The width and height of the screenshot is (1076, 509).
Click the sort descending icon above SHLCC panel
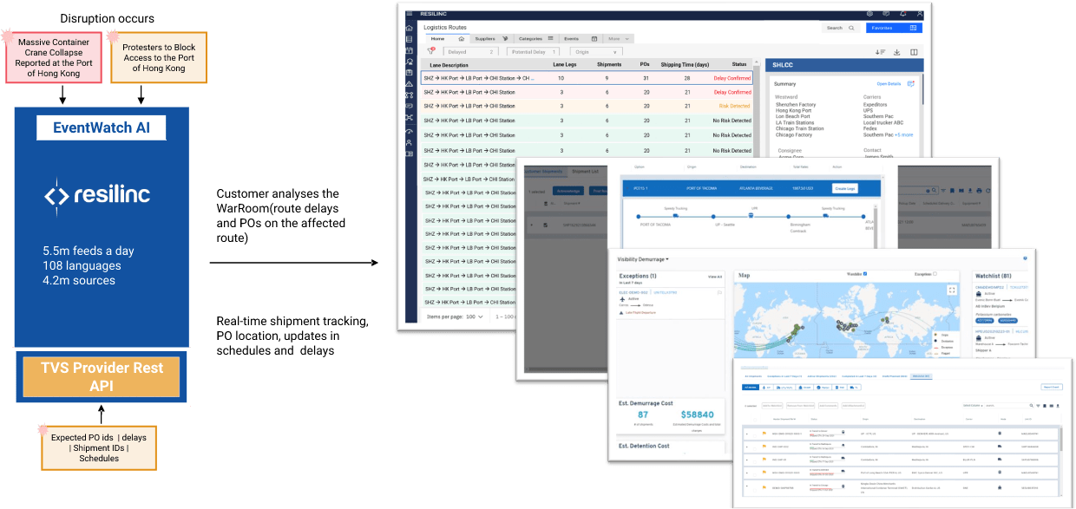pyautogui.click(x=881, y=52)
